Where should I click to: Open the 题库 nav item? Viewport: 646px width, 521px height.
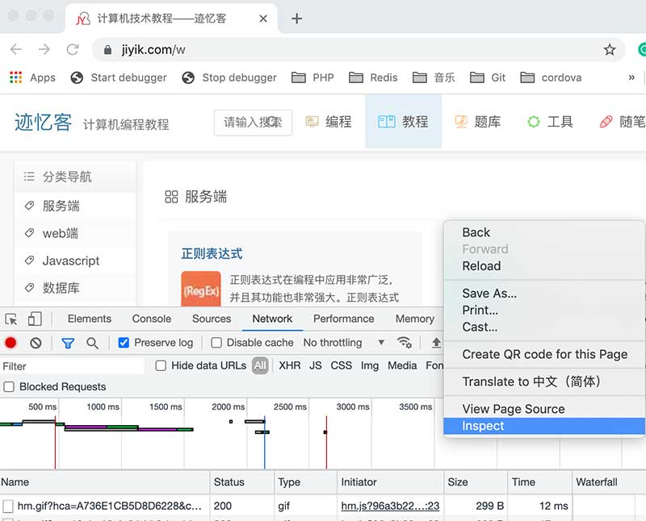pyautogui.click(x=477, y=122)
